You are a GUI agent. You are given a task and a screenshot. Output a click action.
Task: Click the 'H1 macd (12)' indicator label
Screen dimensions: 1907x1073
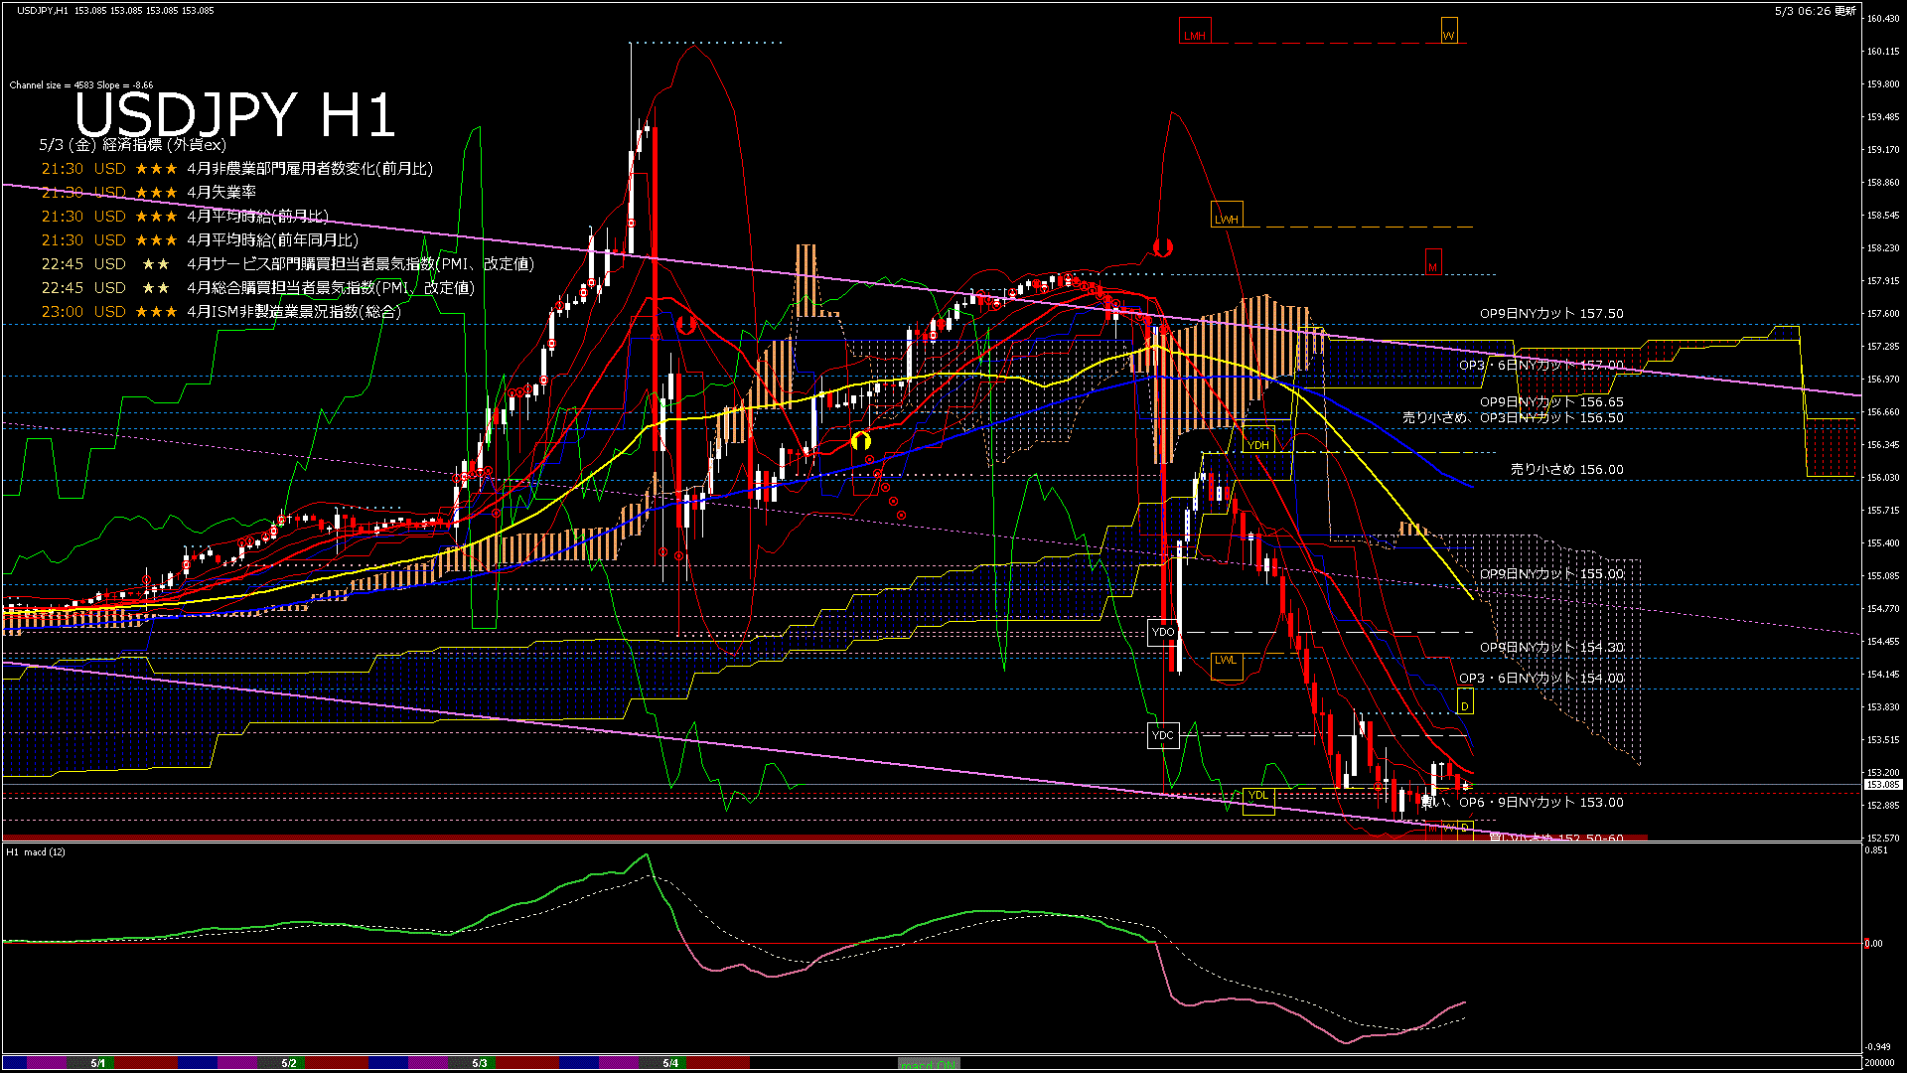(36, 852)
